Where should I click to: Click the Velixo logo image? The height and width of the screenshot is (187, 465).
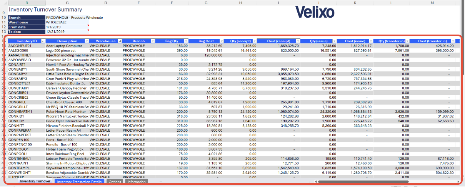pyautogui.click(x=315, y=12)
